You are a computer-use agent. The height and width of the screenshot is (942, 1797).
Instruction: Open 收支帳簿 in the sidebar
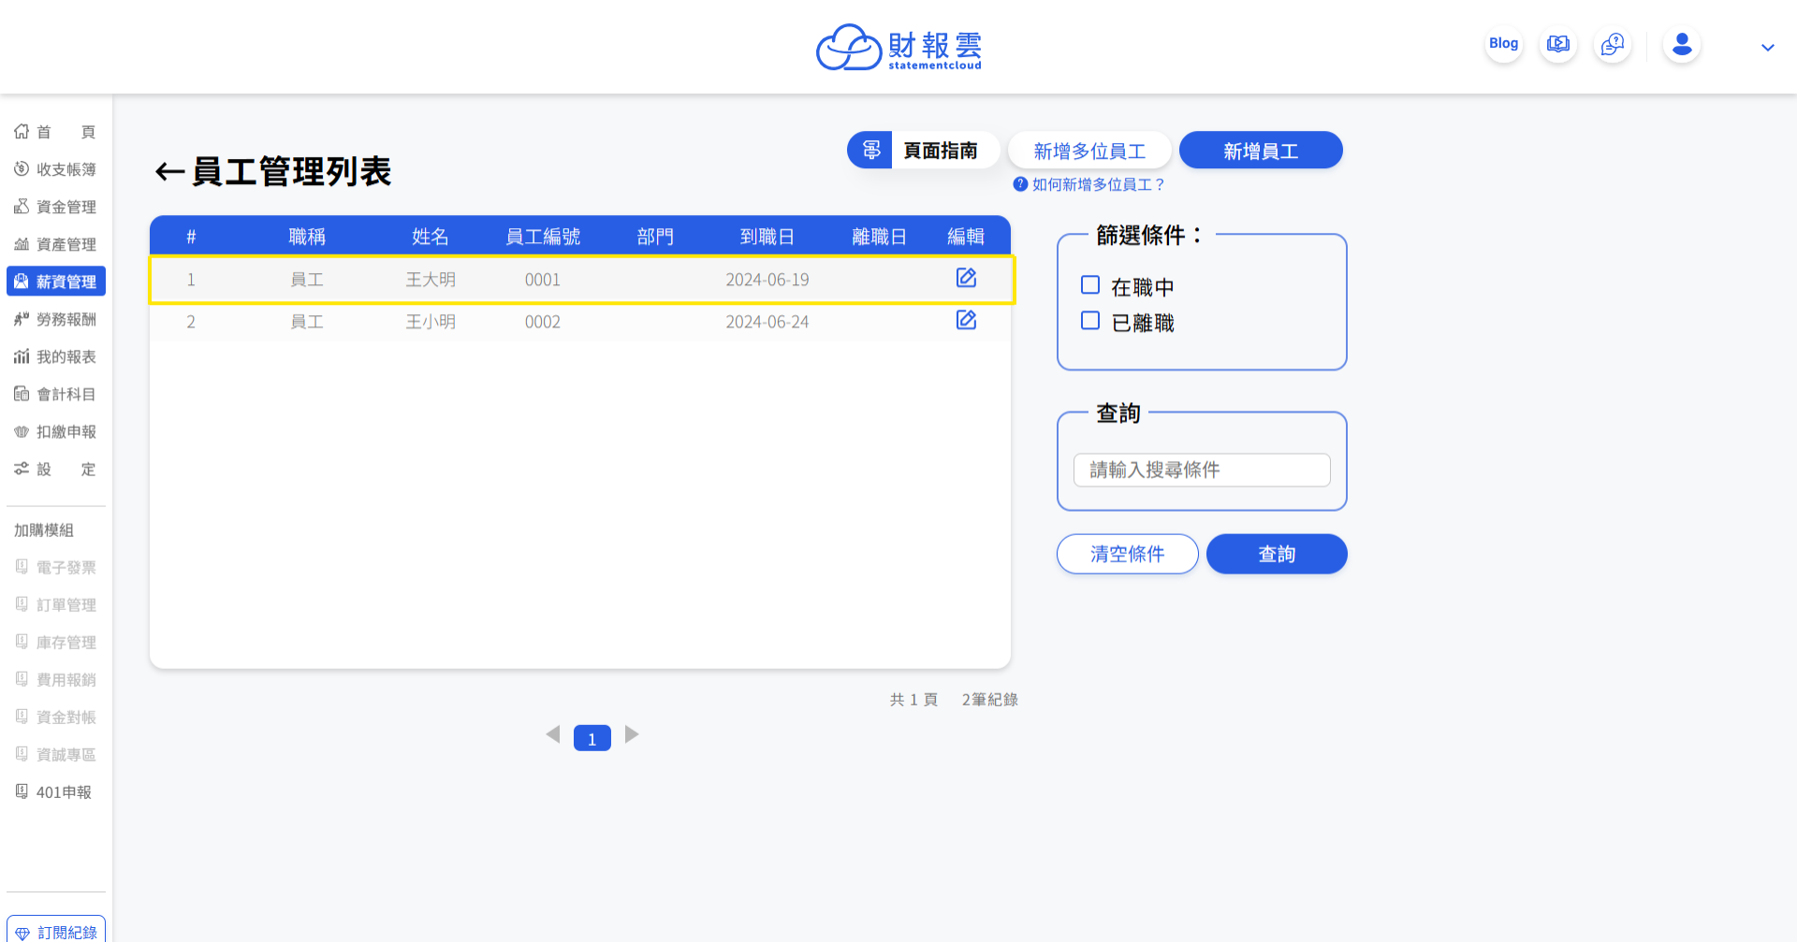click(x=55, y=169)
